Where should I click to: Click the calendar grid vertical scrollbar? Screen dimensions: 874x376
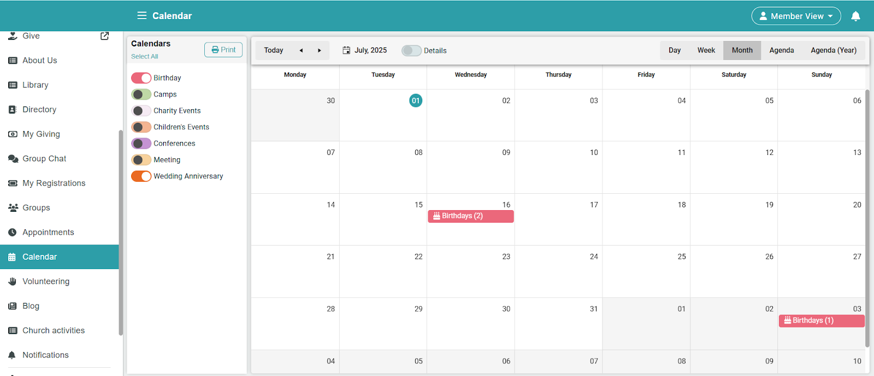[867, 218]
